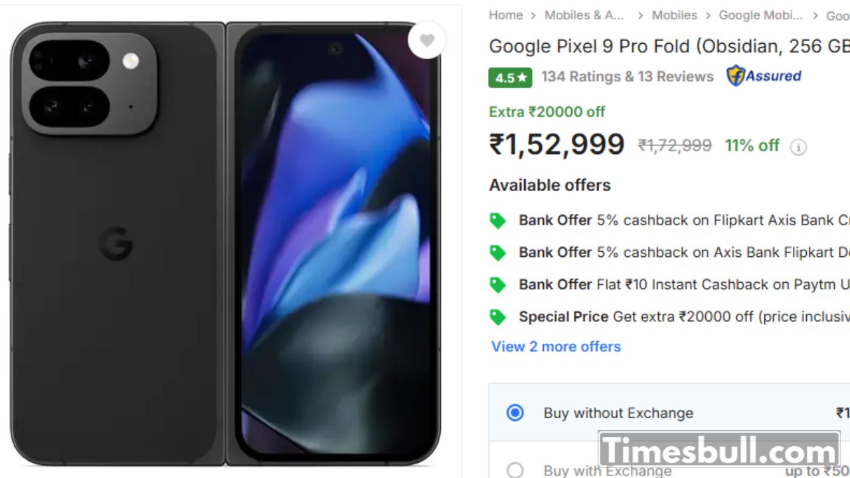
Task: Click the second Bank Offer tag icon
Action: coord(497,253)
